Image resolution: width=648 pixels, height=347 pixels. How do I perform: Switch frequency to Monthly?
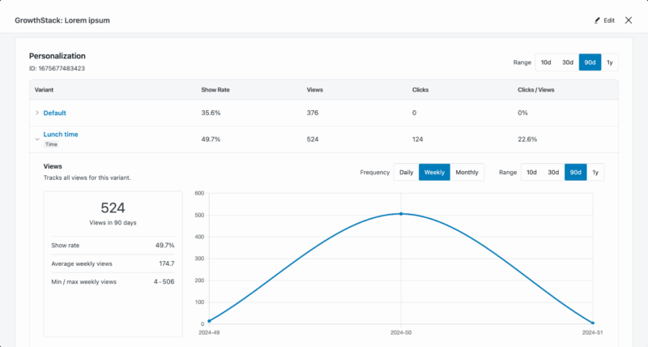pos(467,172)
